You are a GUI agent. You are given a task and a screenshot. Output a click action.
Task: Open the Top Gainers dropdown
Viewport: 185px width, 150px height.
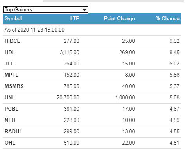click(x=45, y=10)
